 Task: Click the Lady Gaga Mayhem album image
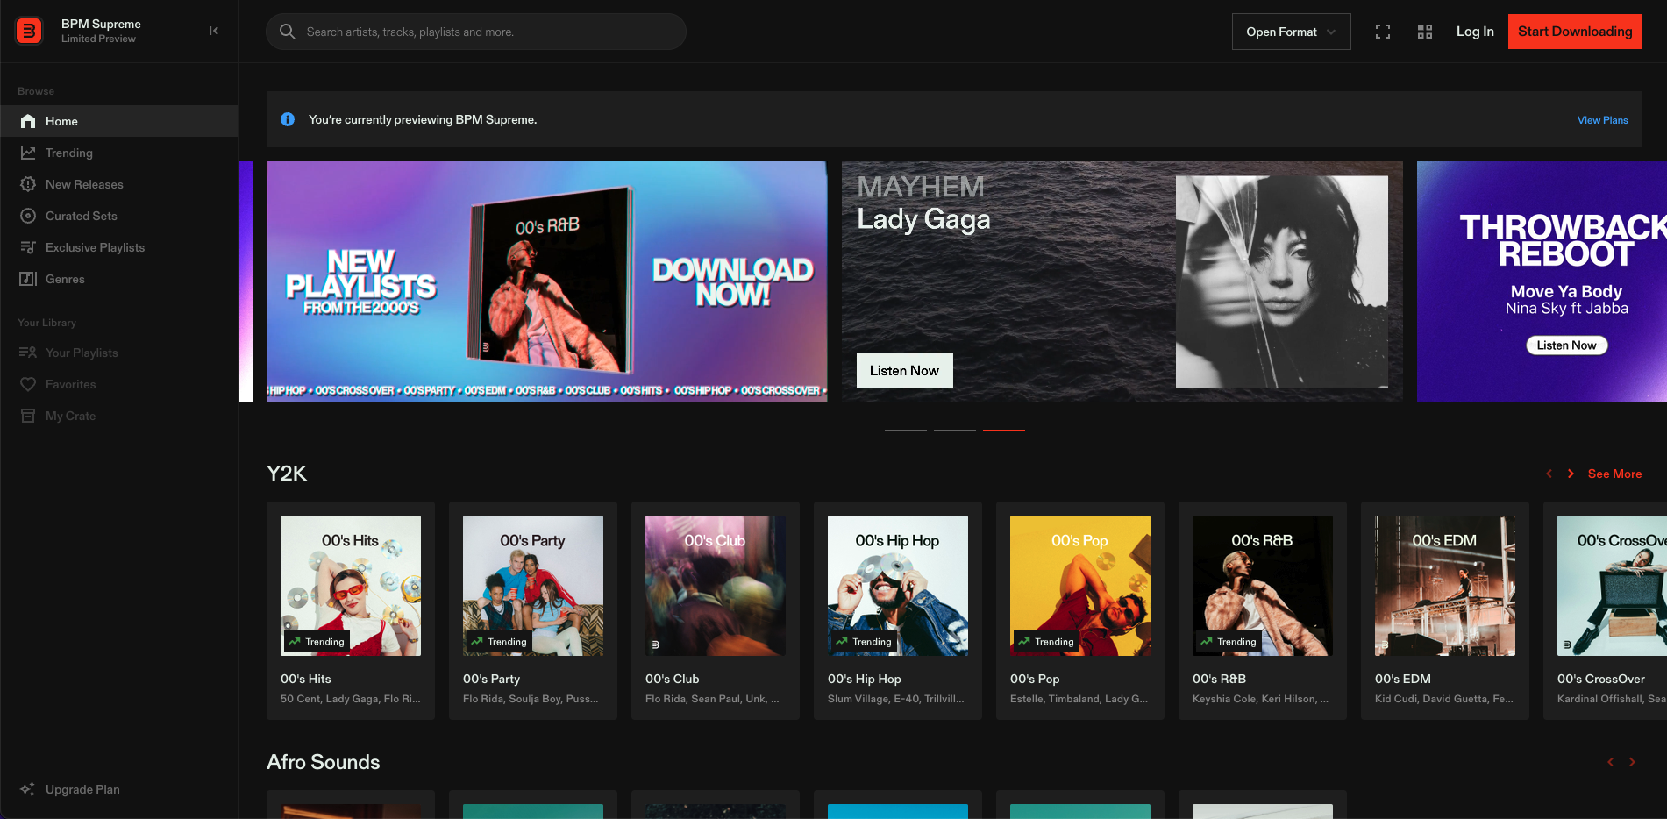coord(1282,281)
